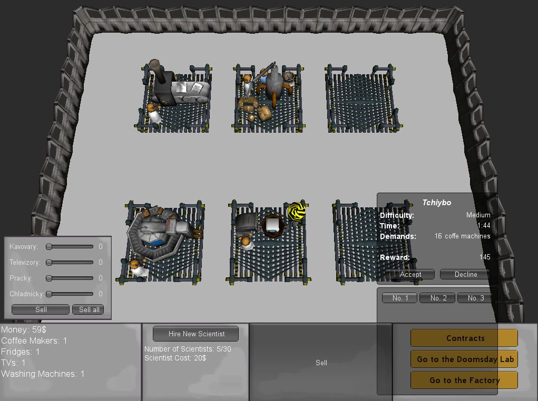Click the Coffee Makers: 1 count

pos(34,340)
